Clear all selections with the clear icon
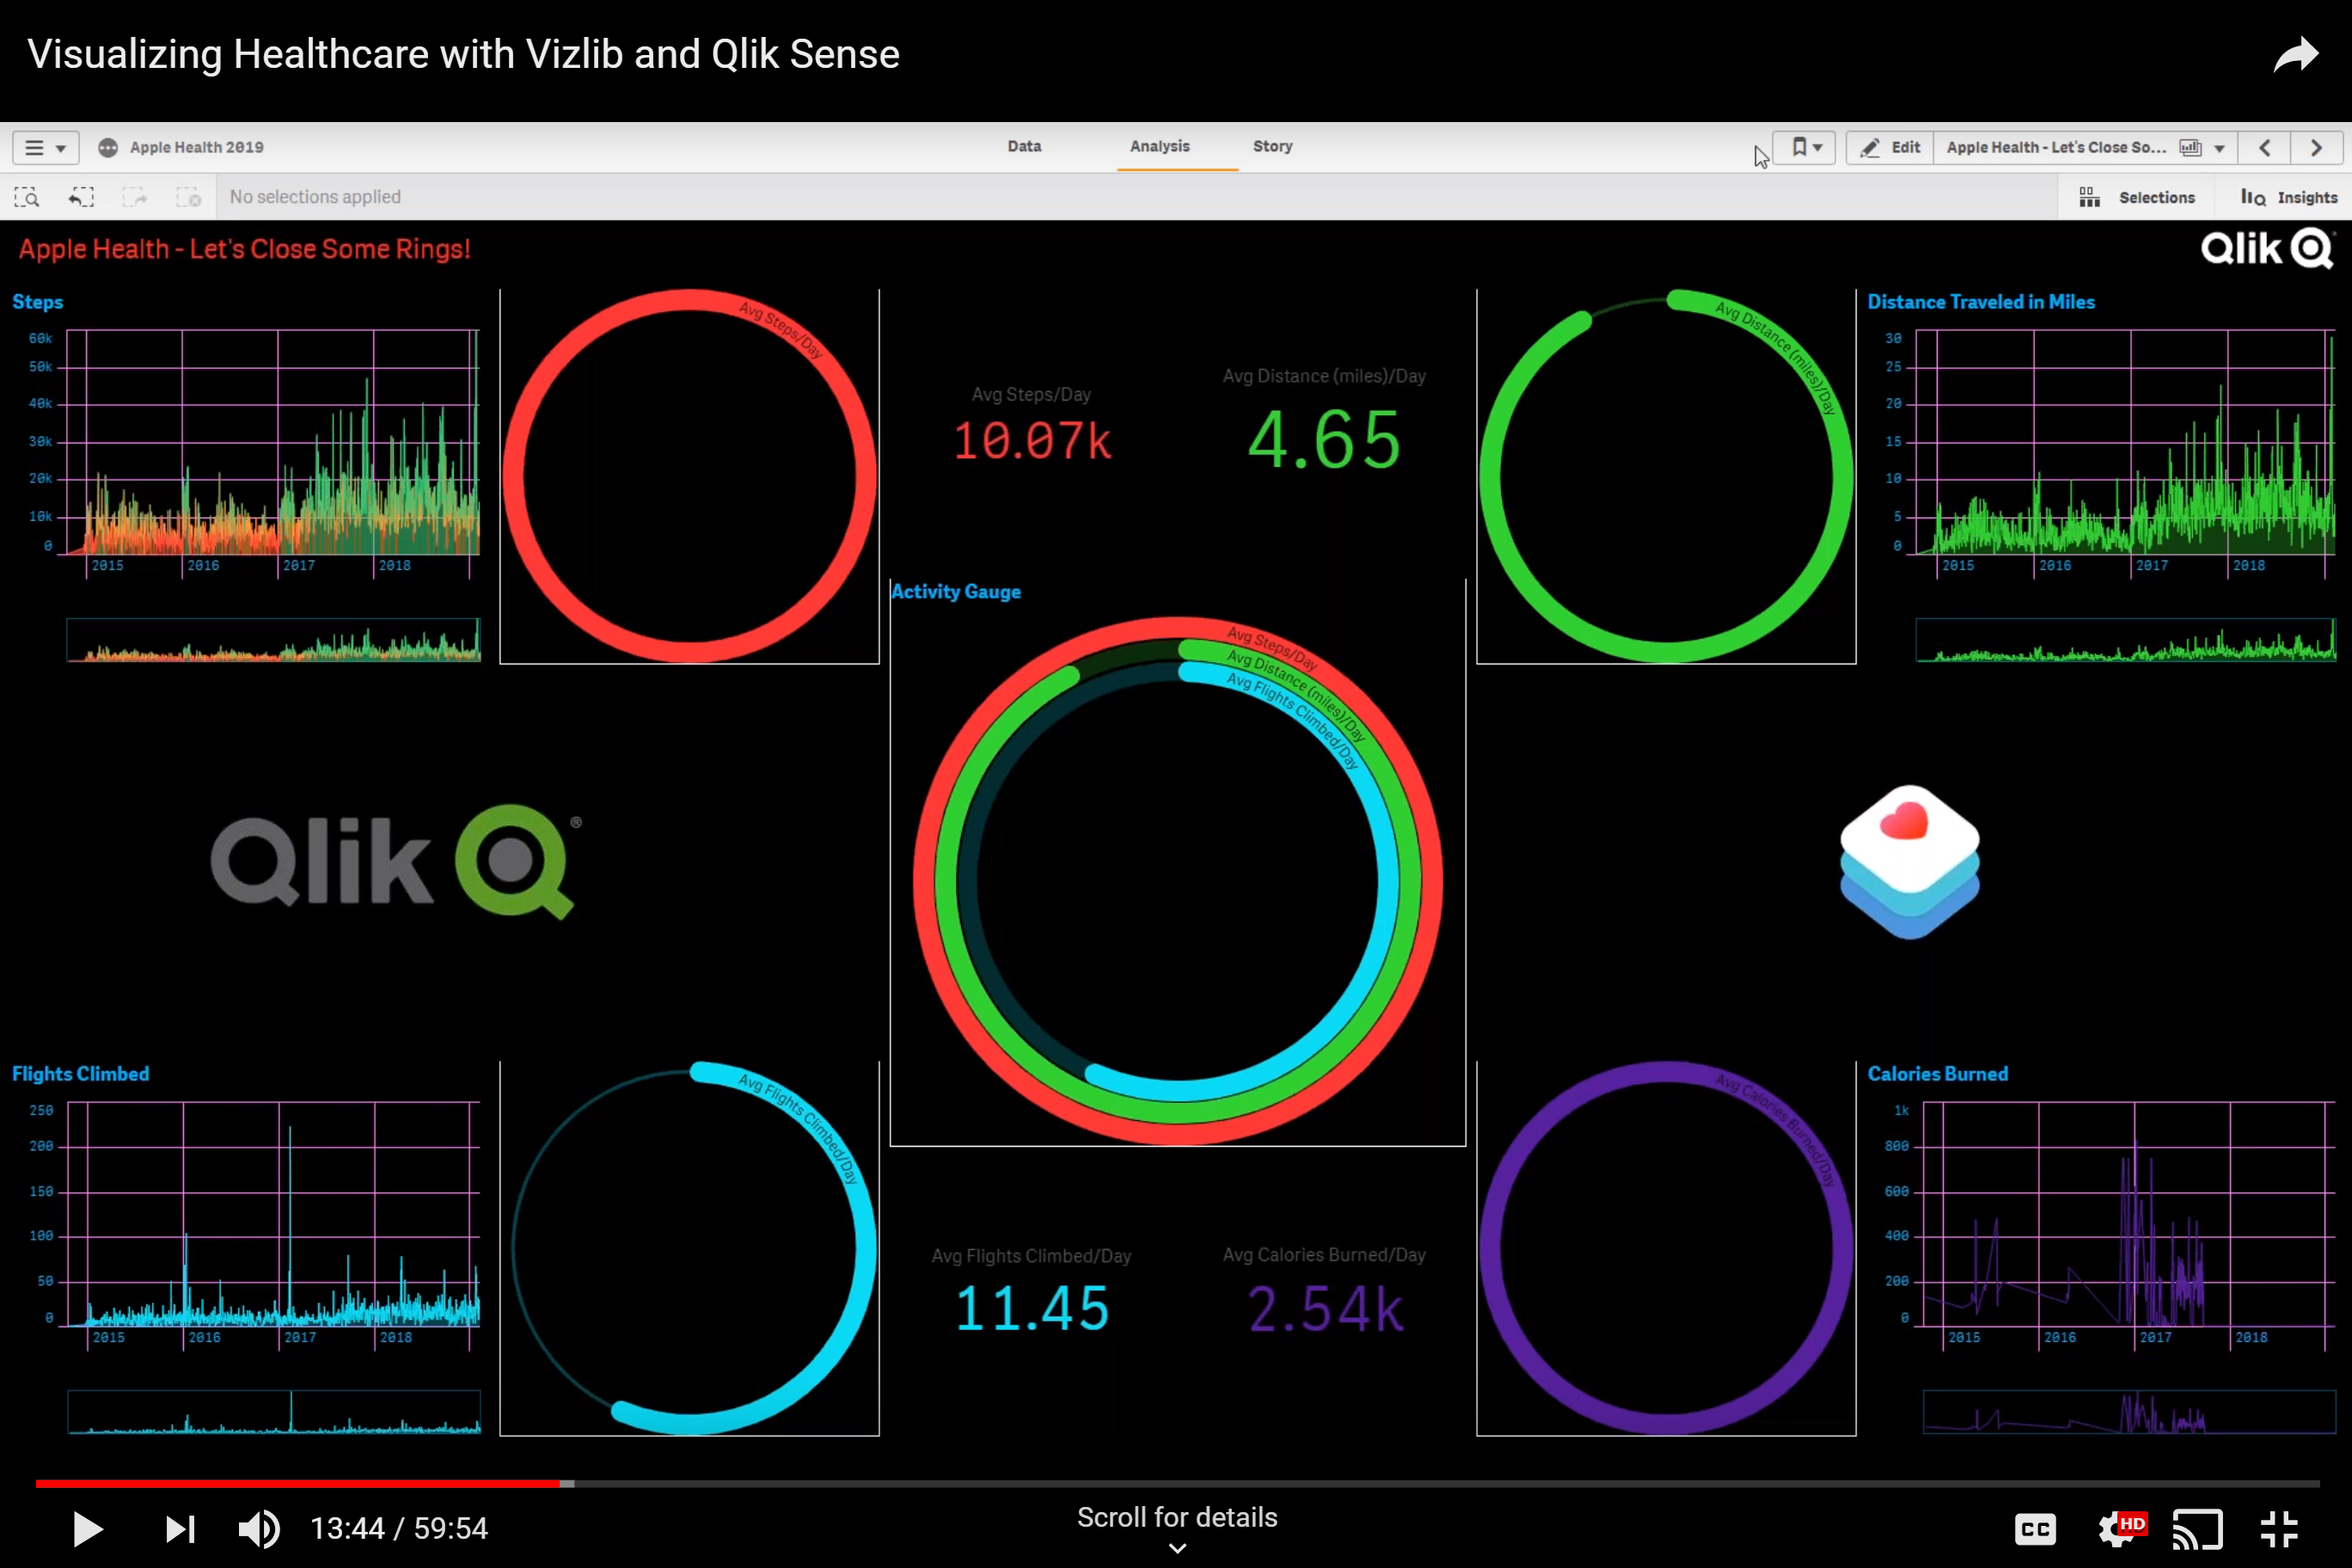This screenshot has height=1568, width=2352. (188, 196)
